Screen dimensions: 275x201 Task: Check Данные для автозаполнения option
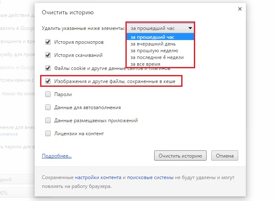click(48, 107)
